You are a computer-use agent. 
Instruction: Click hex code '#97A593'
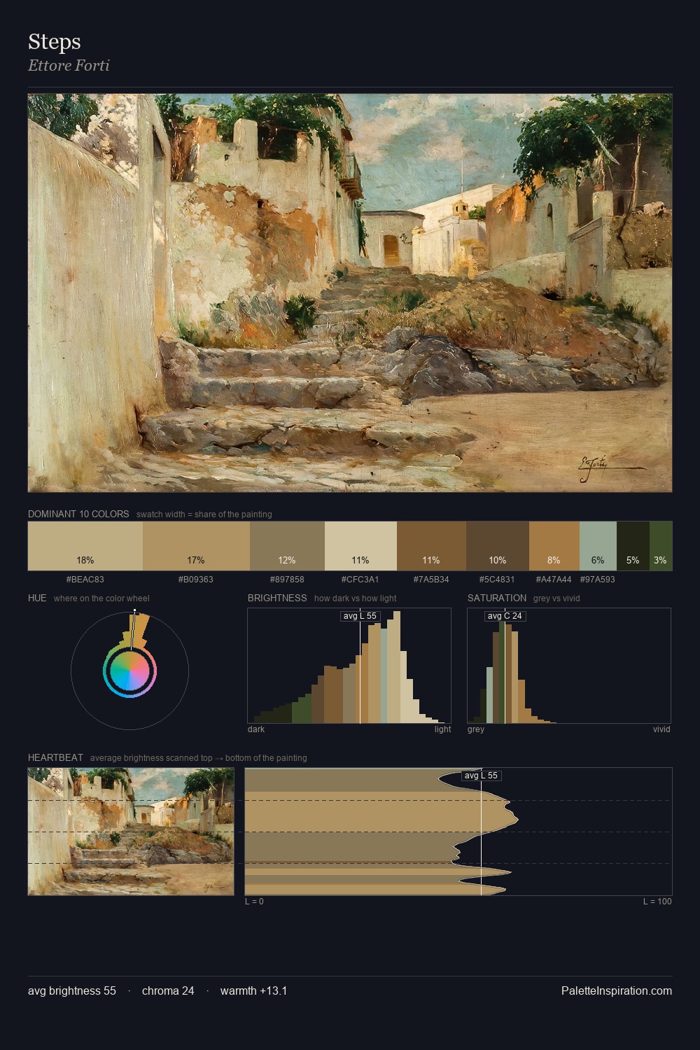pyautogui.click(x=598, y=580)
